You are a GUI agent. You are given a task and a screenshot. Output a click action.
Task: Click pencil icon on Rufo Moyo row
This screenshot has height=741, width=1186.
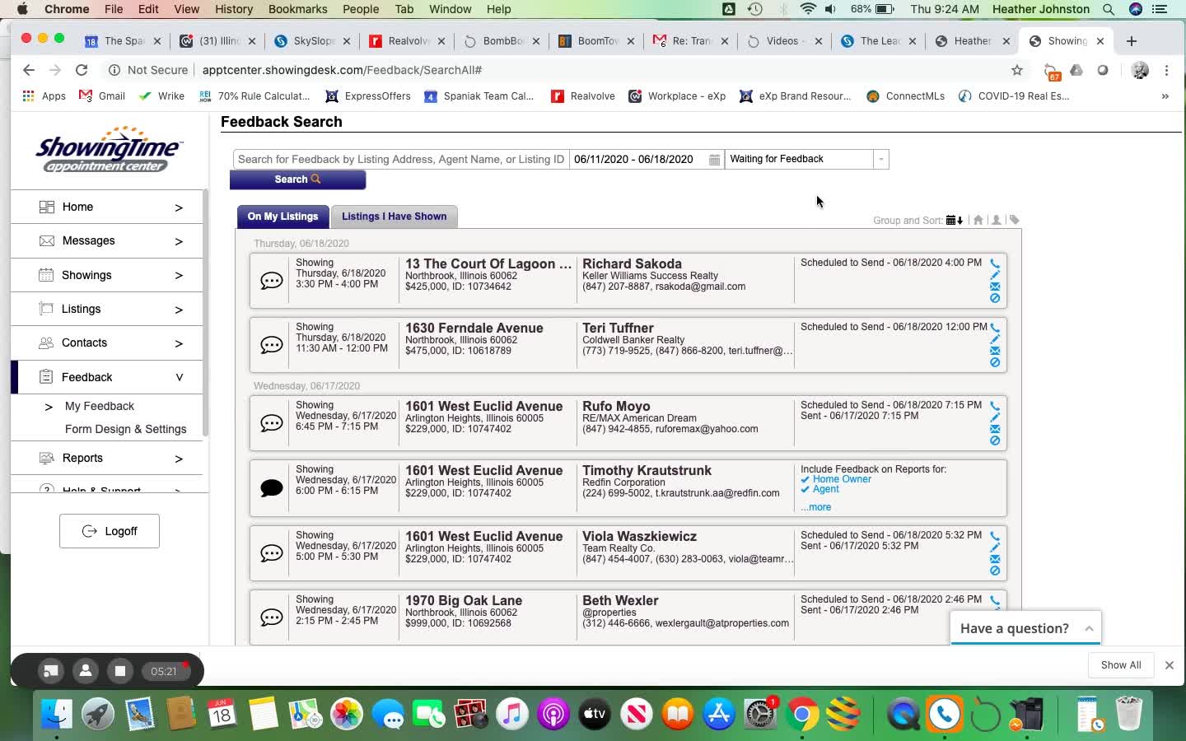click(995, 418)
